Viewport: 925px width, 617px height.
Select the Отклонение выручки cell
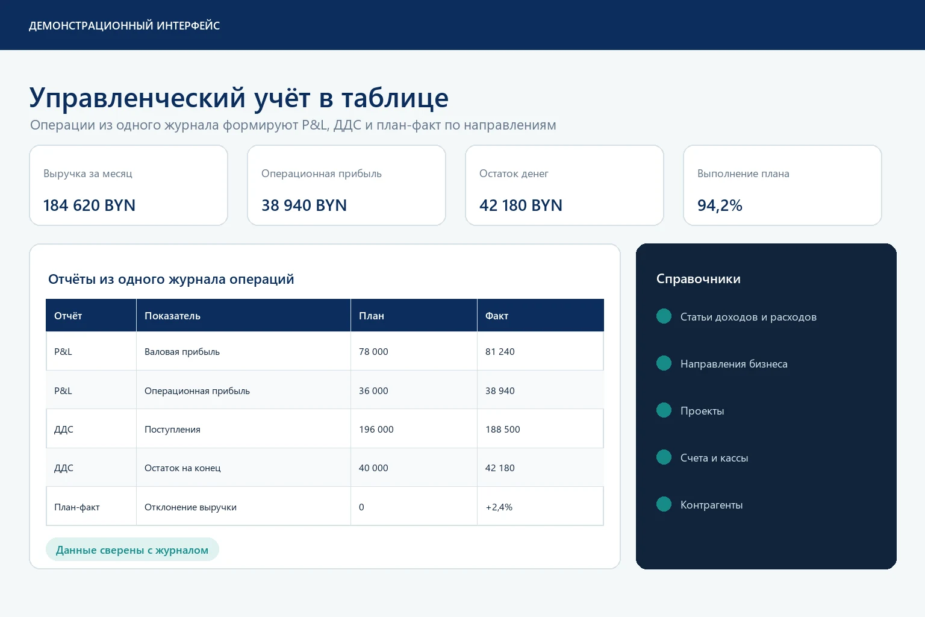[243, 507]
